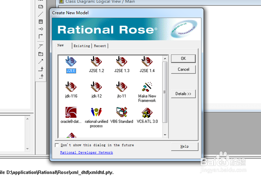Viewport: 261px width, 179px height.
Task: Click the framework list scroll-up arrow
Action: pos(165,58)
